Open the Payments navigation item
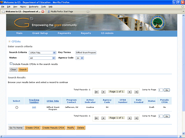This screenshot has width=185, height=138. pyautogui.click(x=64, y=33)
